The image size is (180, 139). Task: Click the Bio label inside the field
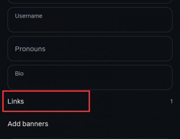click(19, 73)
